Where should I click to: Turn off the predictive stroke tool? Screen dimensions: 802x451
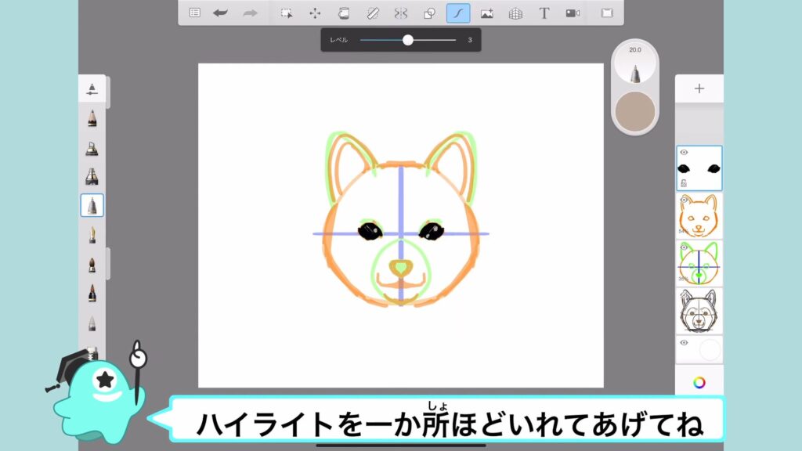coord(458,13)
